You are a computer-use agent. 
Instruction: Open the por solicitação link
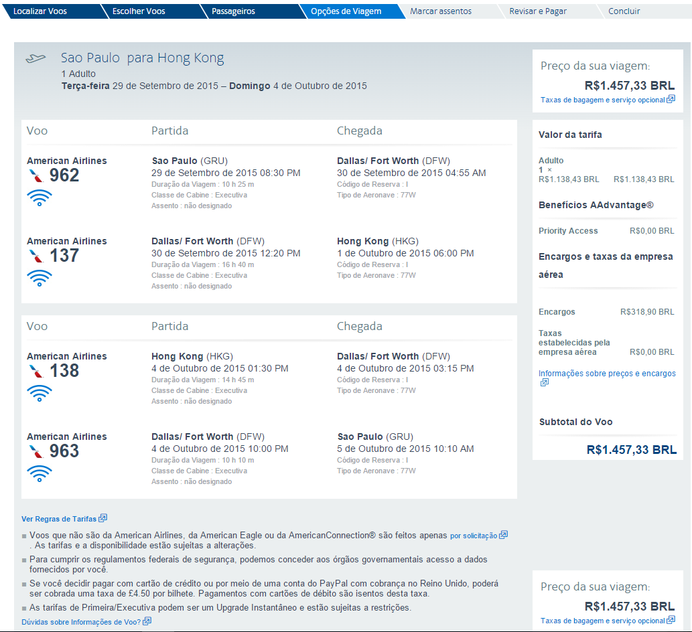point(474,536)
